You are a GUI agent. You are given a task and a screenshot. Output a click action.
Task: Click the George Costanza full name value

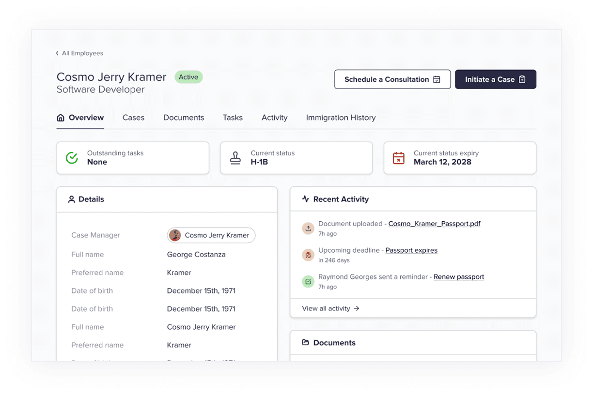click(196, 255)
